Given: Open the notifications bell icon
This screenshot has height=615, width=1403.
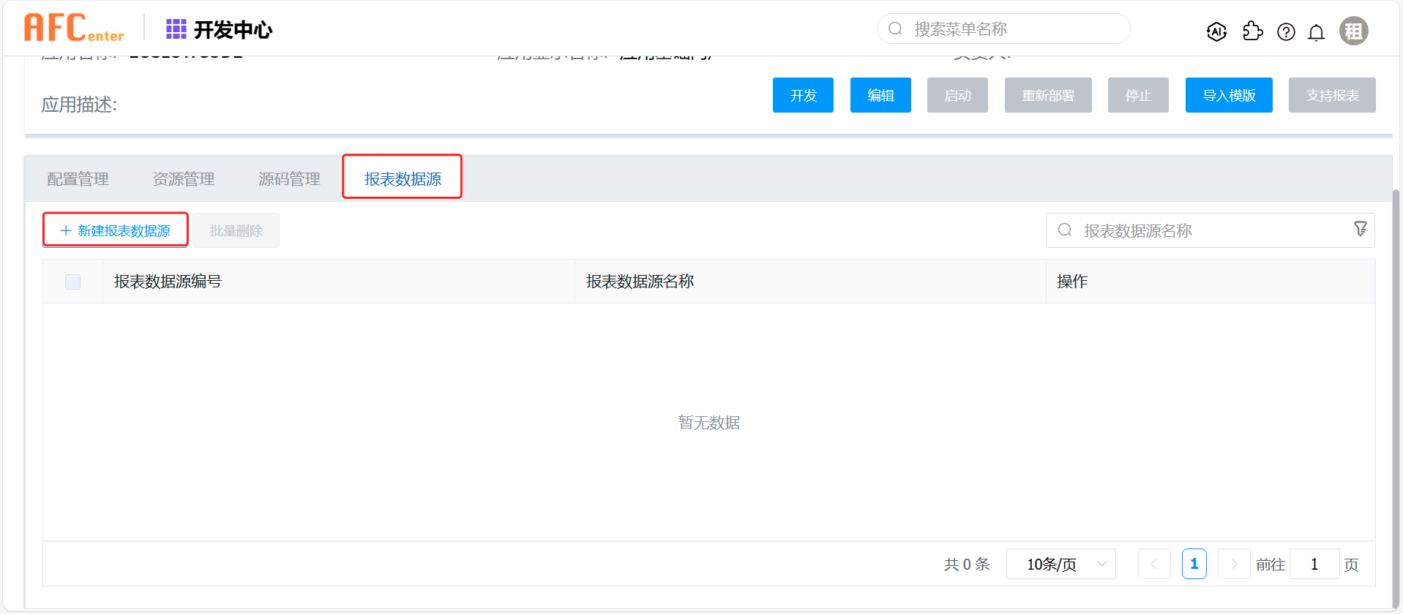Looking at the screenshot, I should (1316, 32).
